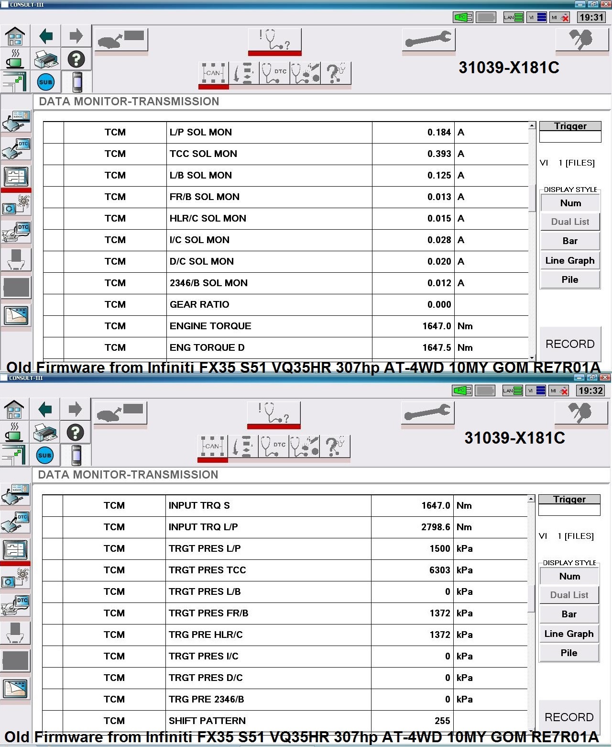612x747 pixels.
Task: Select Pile display style in upper 19:31 window
Action: (570, 279)
